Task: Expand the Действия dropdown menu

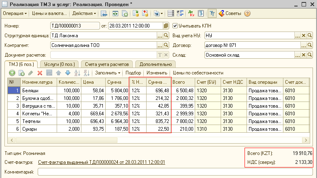Action: pyautogui.click(x=84, y=13)
